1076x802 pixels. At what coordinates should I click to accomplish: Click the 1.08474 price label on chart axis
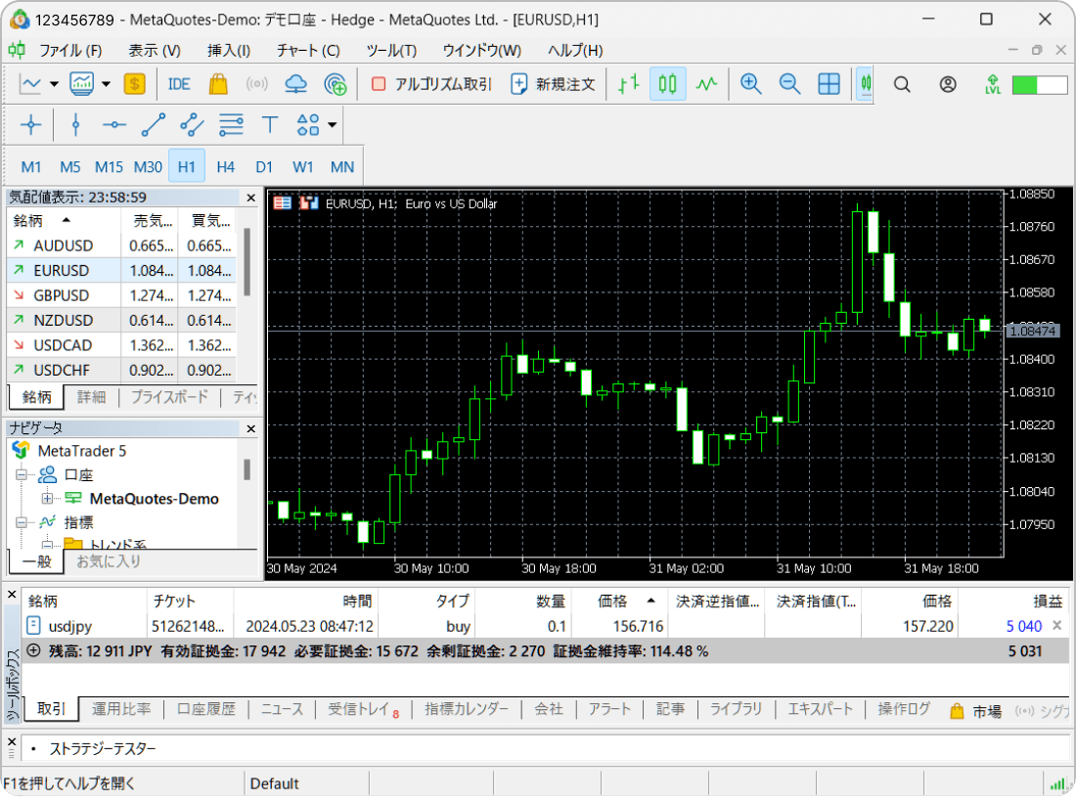1032,332
